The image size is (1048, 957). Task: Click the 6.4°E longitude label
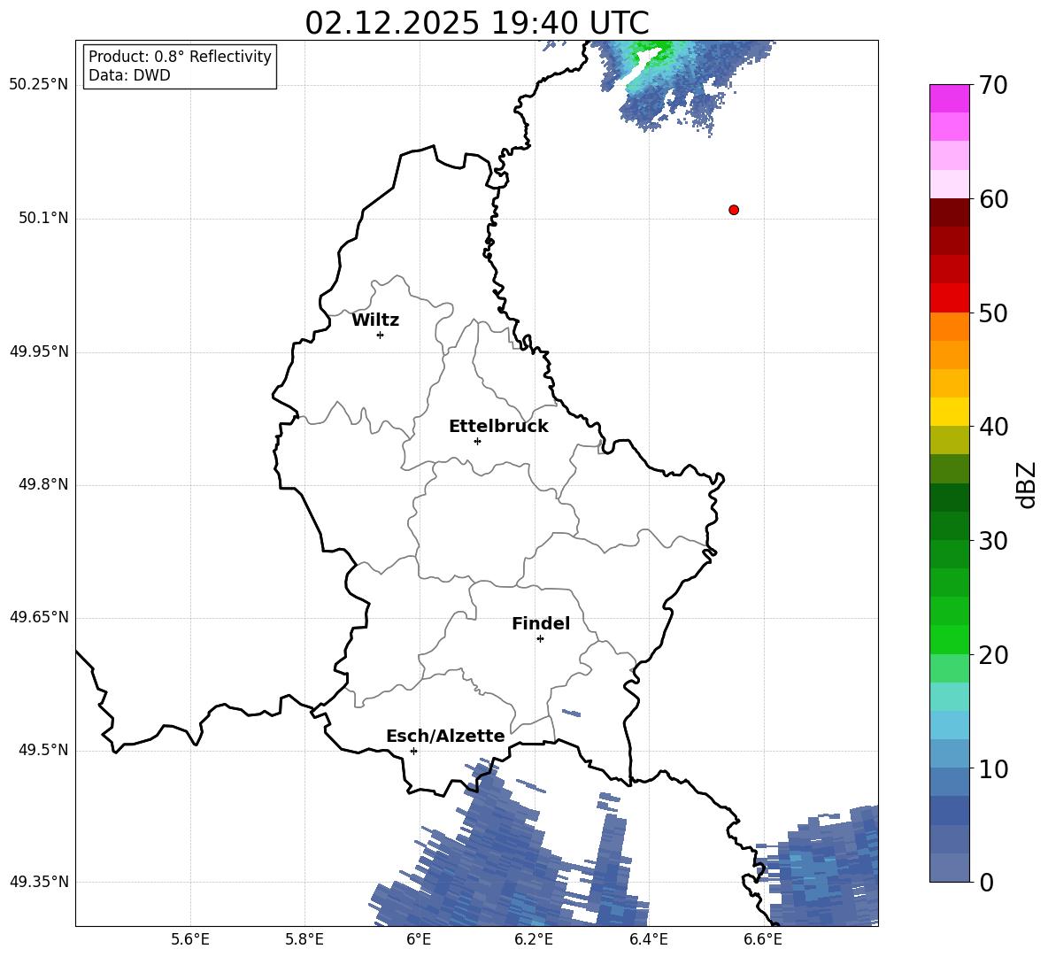(648, 939)
